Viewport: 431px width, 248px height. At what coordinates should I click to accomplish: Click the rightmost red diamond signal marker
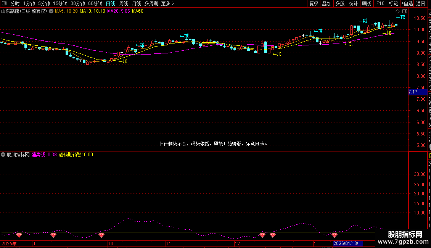click(x=335, y=235)
